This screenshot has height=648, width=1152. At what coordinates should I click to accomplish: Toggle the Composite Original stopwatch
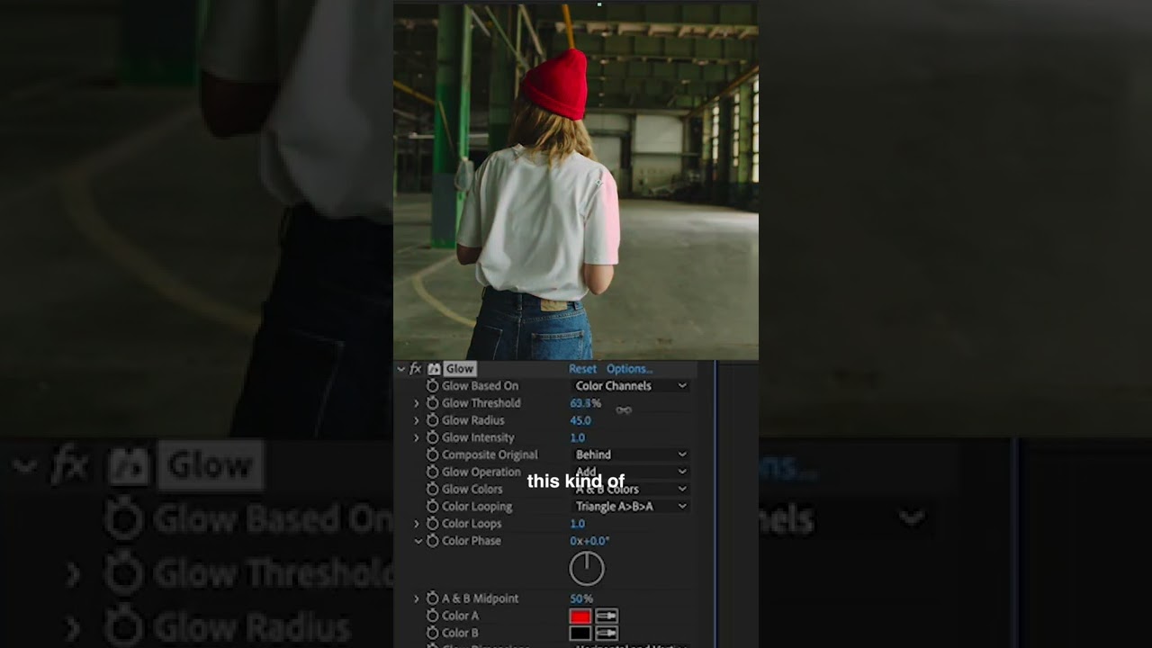point(432,454)
